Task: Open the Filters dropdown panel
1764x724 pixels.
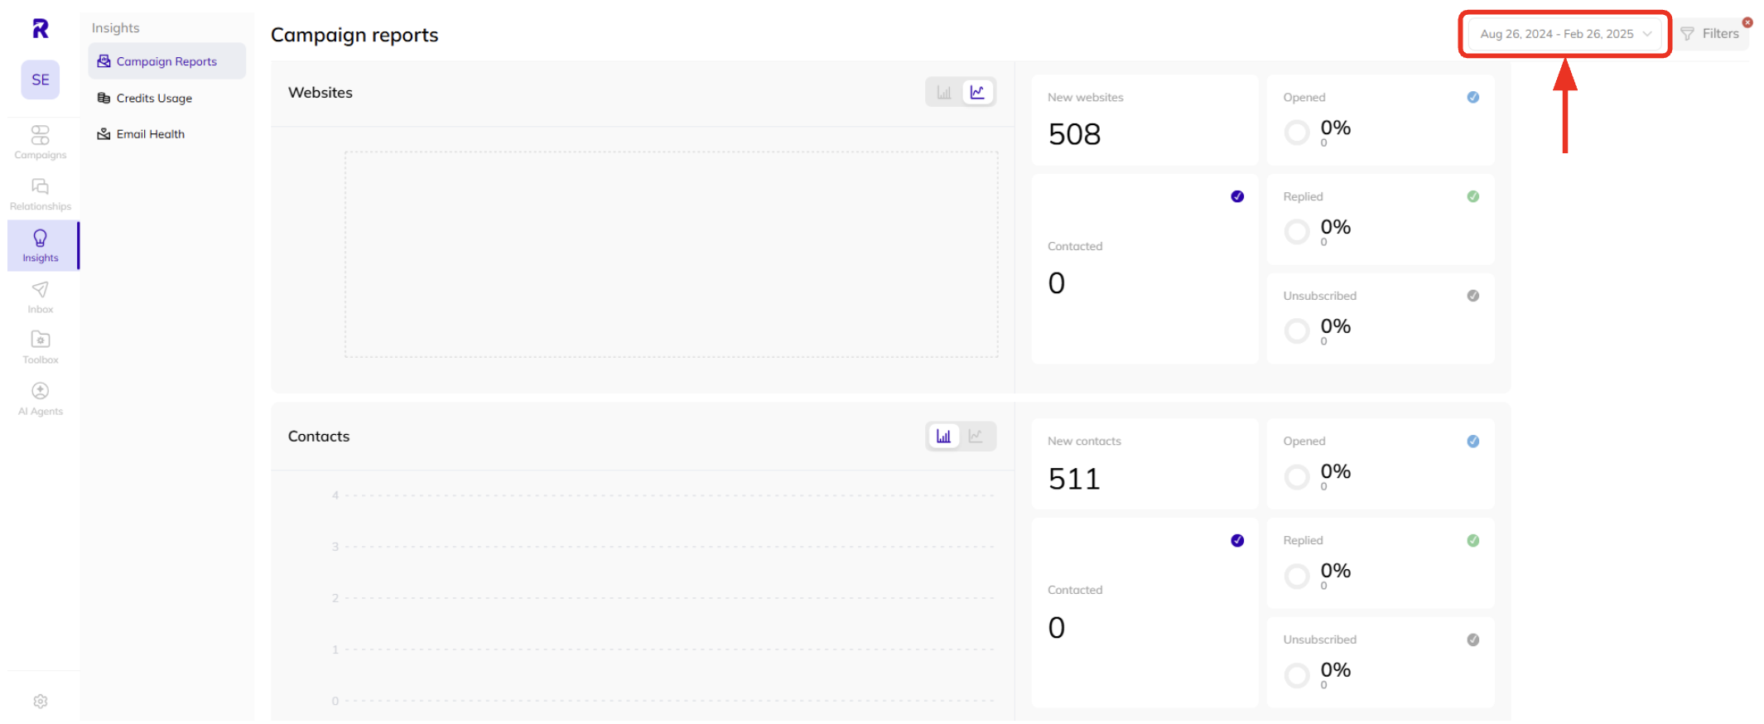Action: (1713, 33)
